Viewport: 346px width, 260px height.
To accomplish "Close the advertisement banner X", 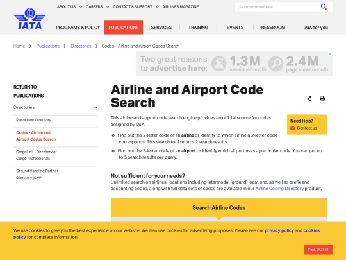I will point(330,54).
